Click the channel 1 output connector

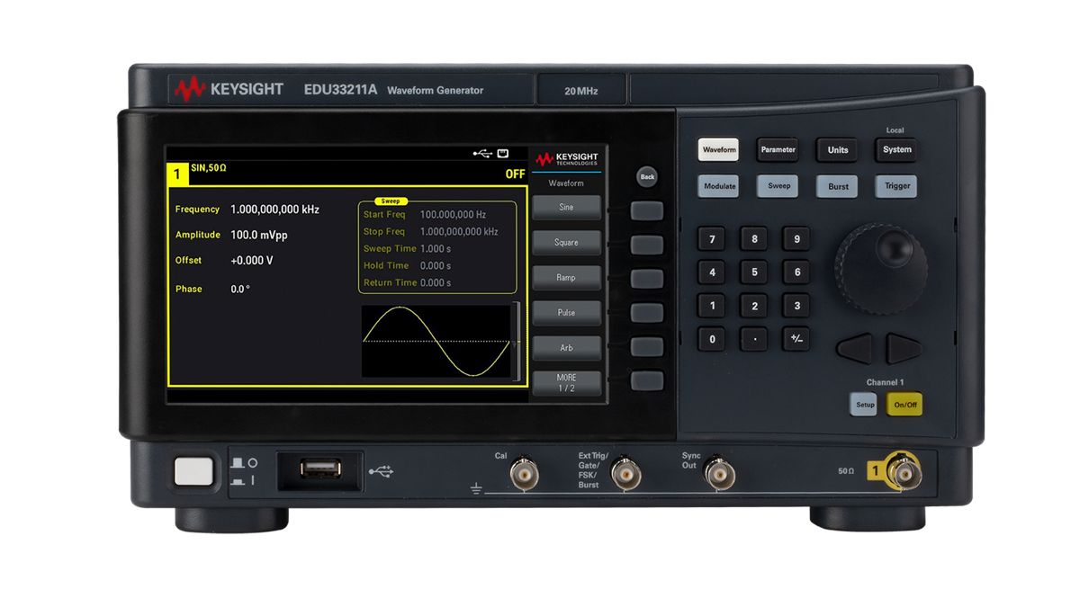903,470
